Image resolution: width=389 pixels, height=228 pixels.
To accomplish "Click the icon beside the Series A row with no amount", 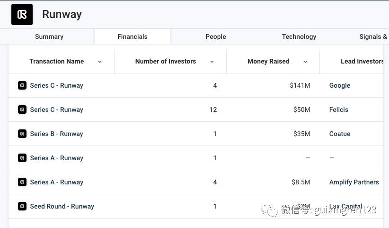I will 22,158.
